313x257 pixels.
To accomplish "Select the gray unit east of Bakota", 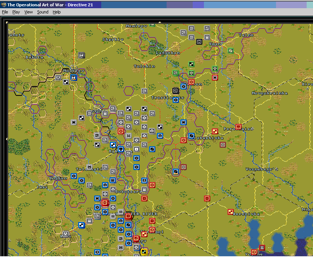I will 81,55.
